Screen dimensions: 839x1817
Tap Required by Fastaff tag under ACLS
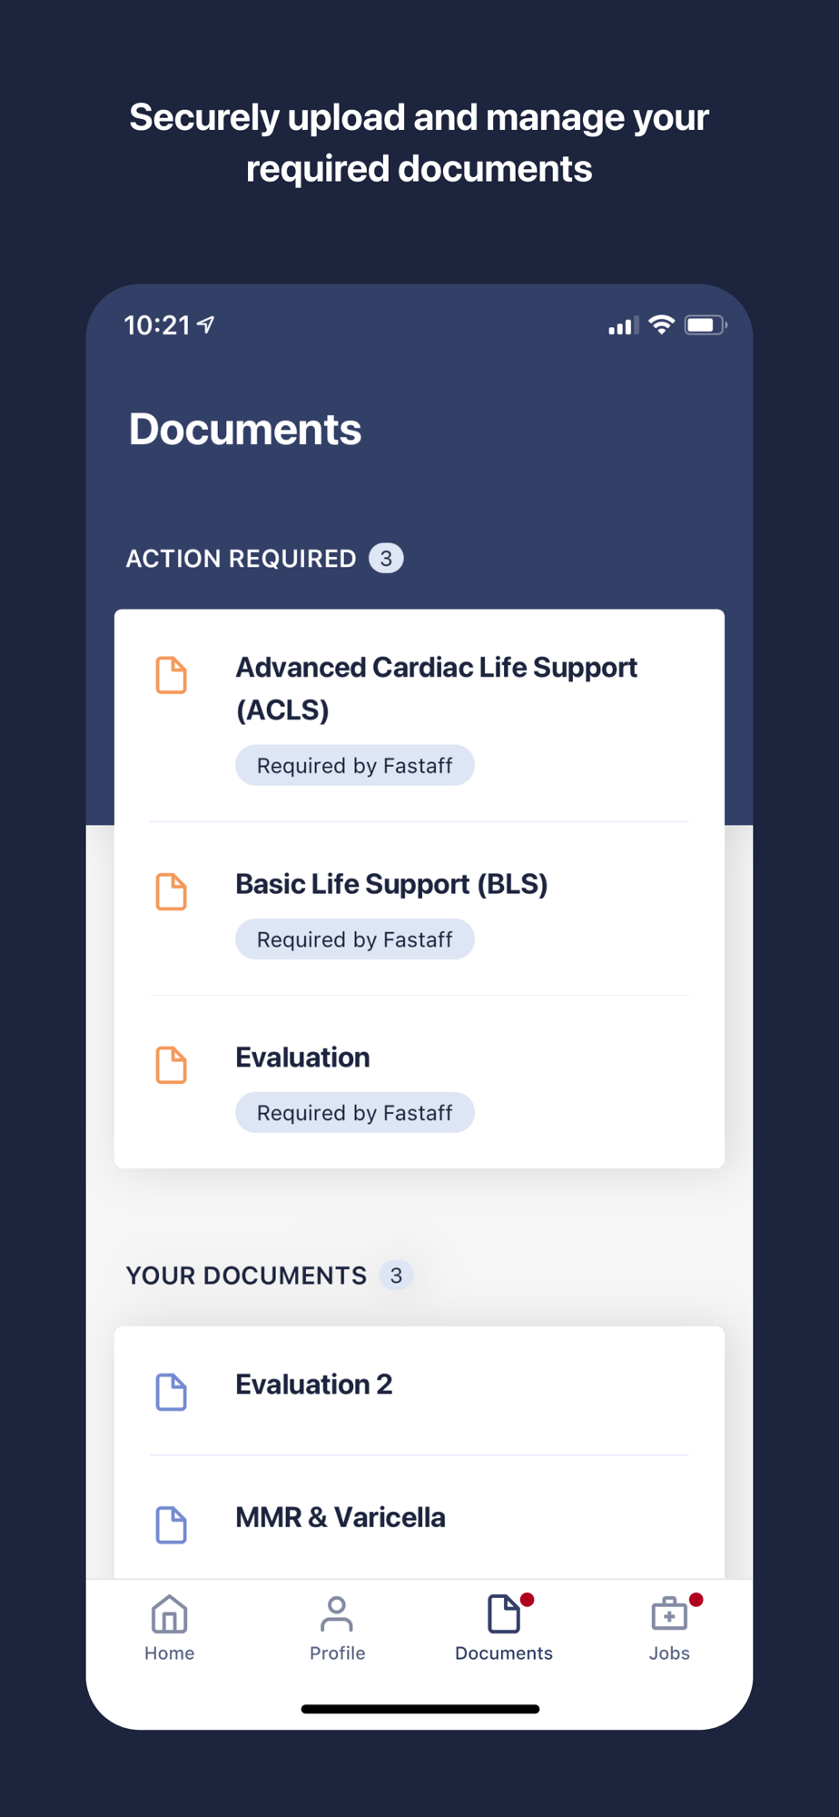355,766
